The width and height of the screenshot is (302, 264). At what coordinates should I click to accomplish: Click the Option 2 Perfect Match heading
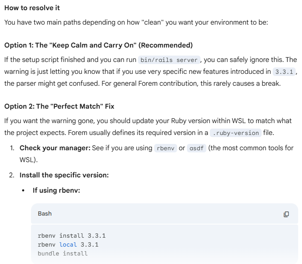click(59, 107)
